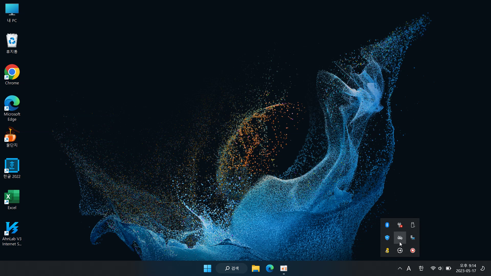
Task: Open the Windows Start menu
Action: 207,268
